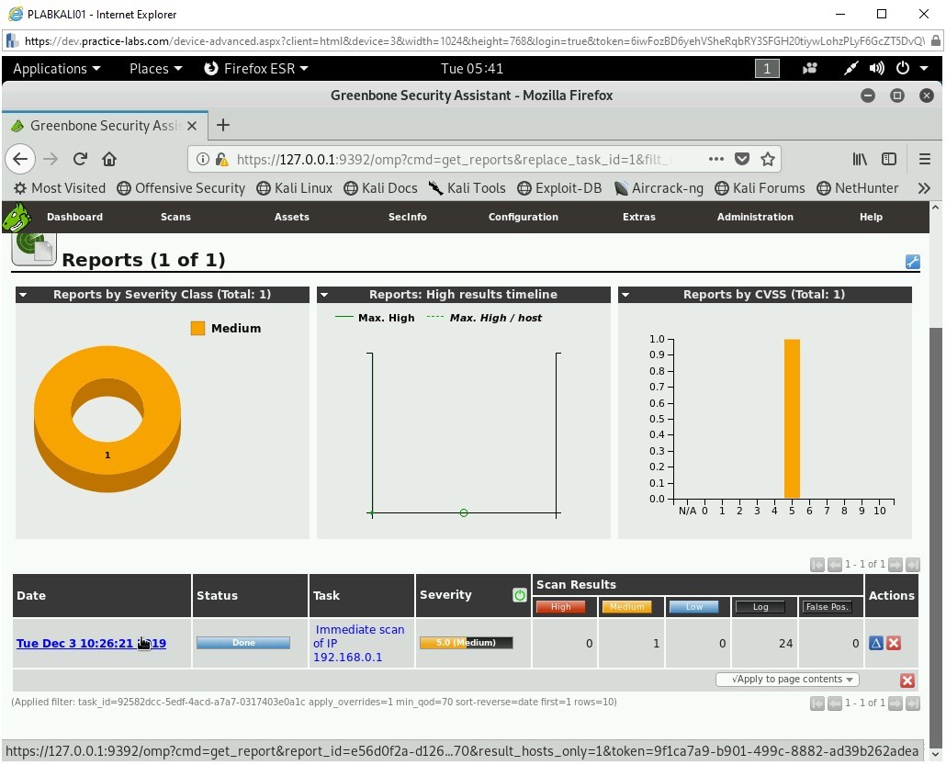Toggle the Firefox sidebar view
The image size is (946, 765).
click(x=889, y=159)
